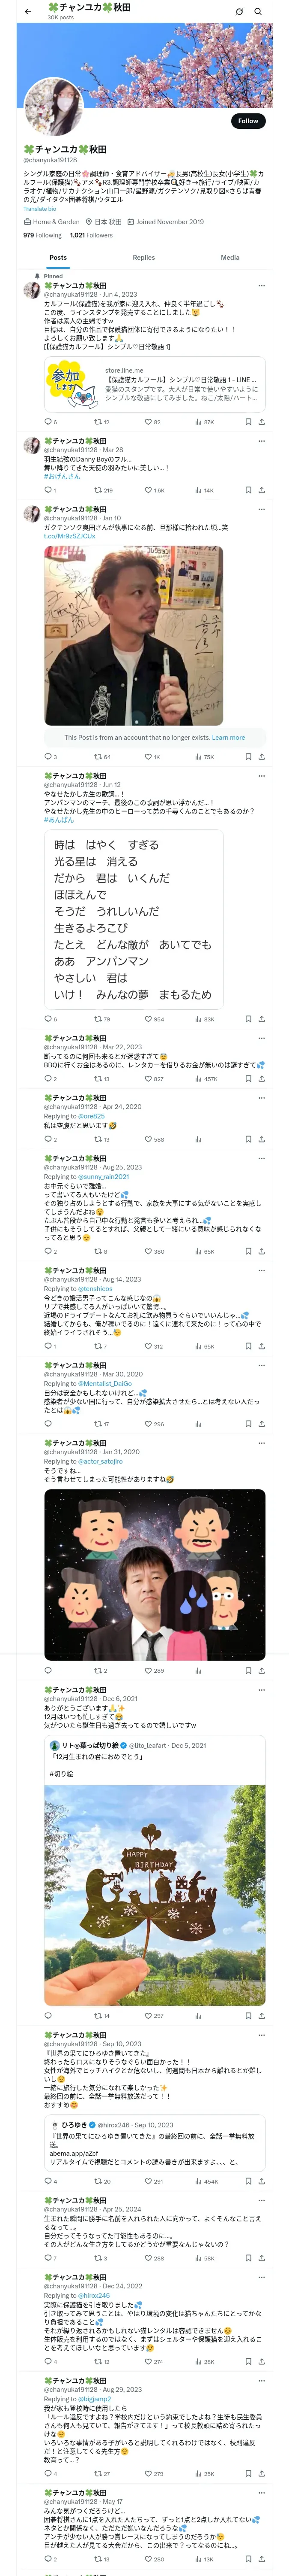Click the search icon in the header
Image resolution: width=289 pixels, height=2576 pixels.
258,11
